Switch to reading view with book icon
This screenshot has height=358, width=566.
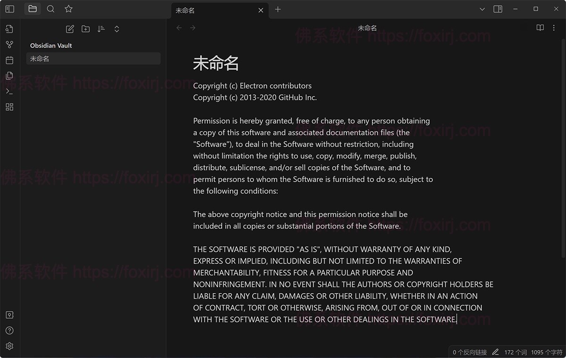coord(540,28)
